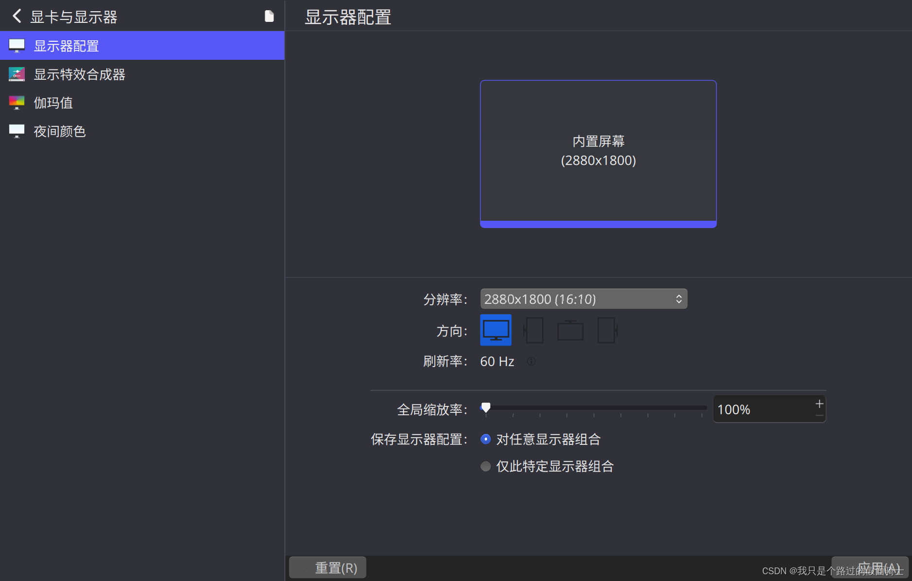The width and height of the screenshot is (912, 581).
Task: Select the rotate-left portrait orientation icon
Action: [x=533, y=330]
